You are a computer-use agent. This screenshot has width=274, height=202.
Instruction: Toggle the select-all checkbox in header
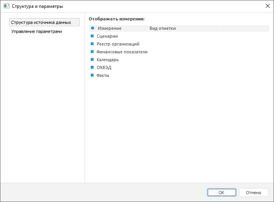coord(93,28)
